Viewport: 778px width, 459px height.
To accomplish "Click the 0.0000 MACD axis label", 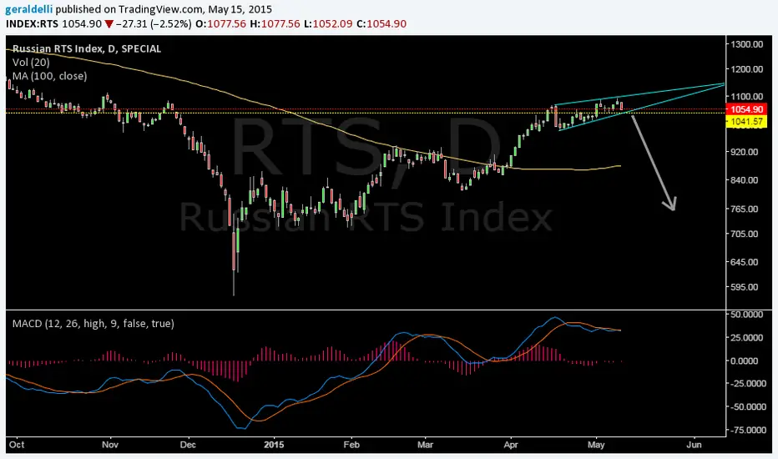I will tap(745, 361).
